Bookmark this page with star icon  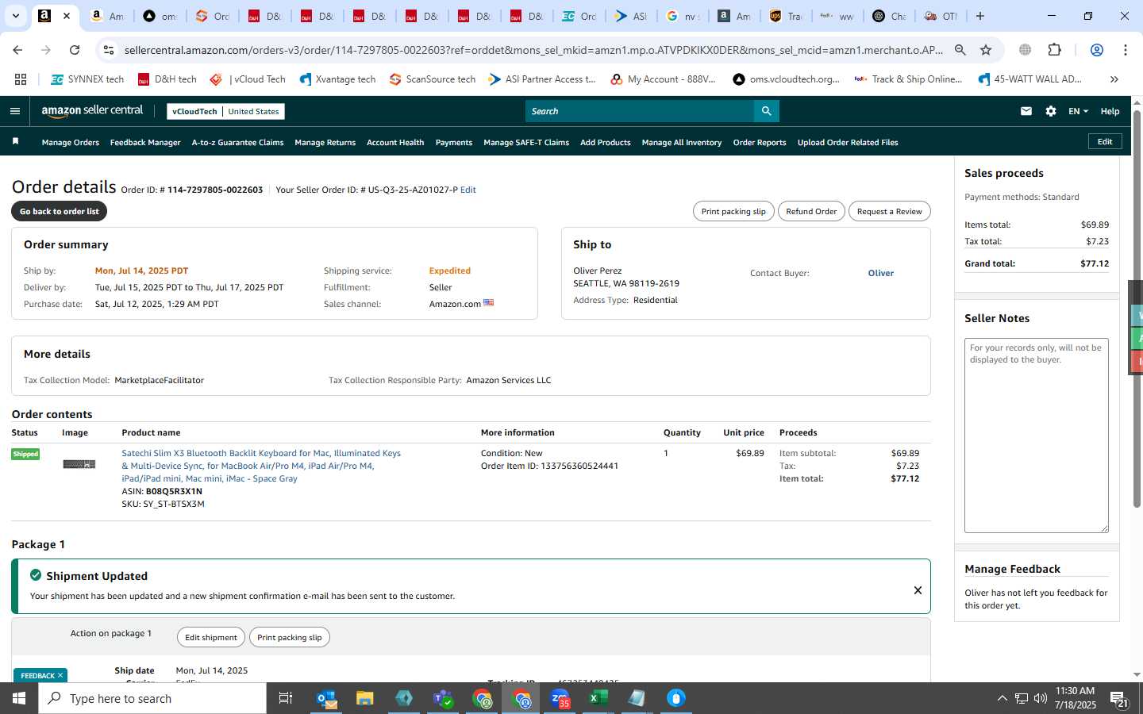[x=986, y=50]
